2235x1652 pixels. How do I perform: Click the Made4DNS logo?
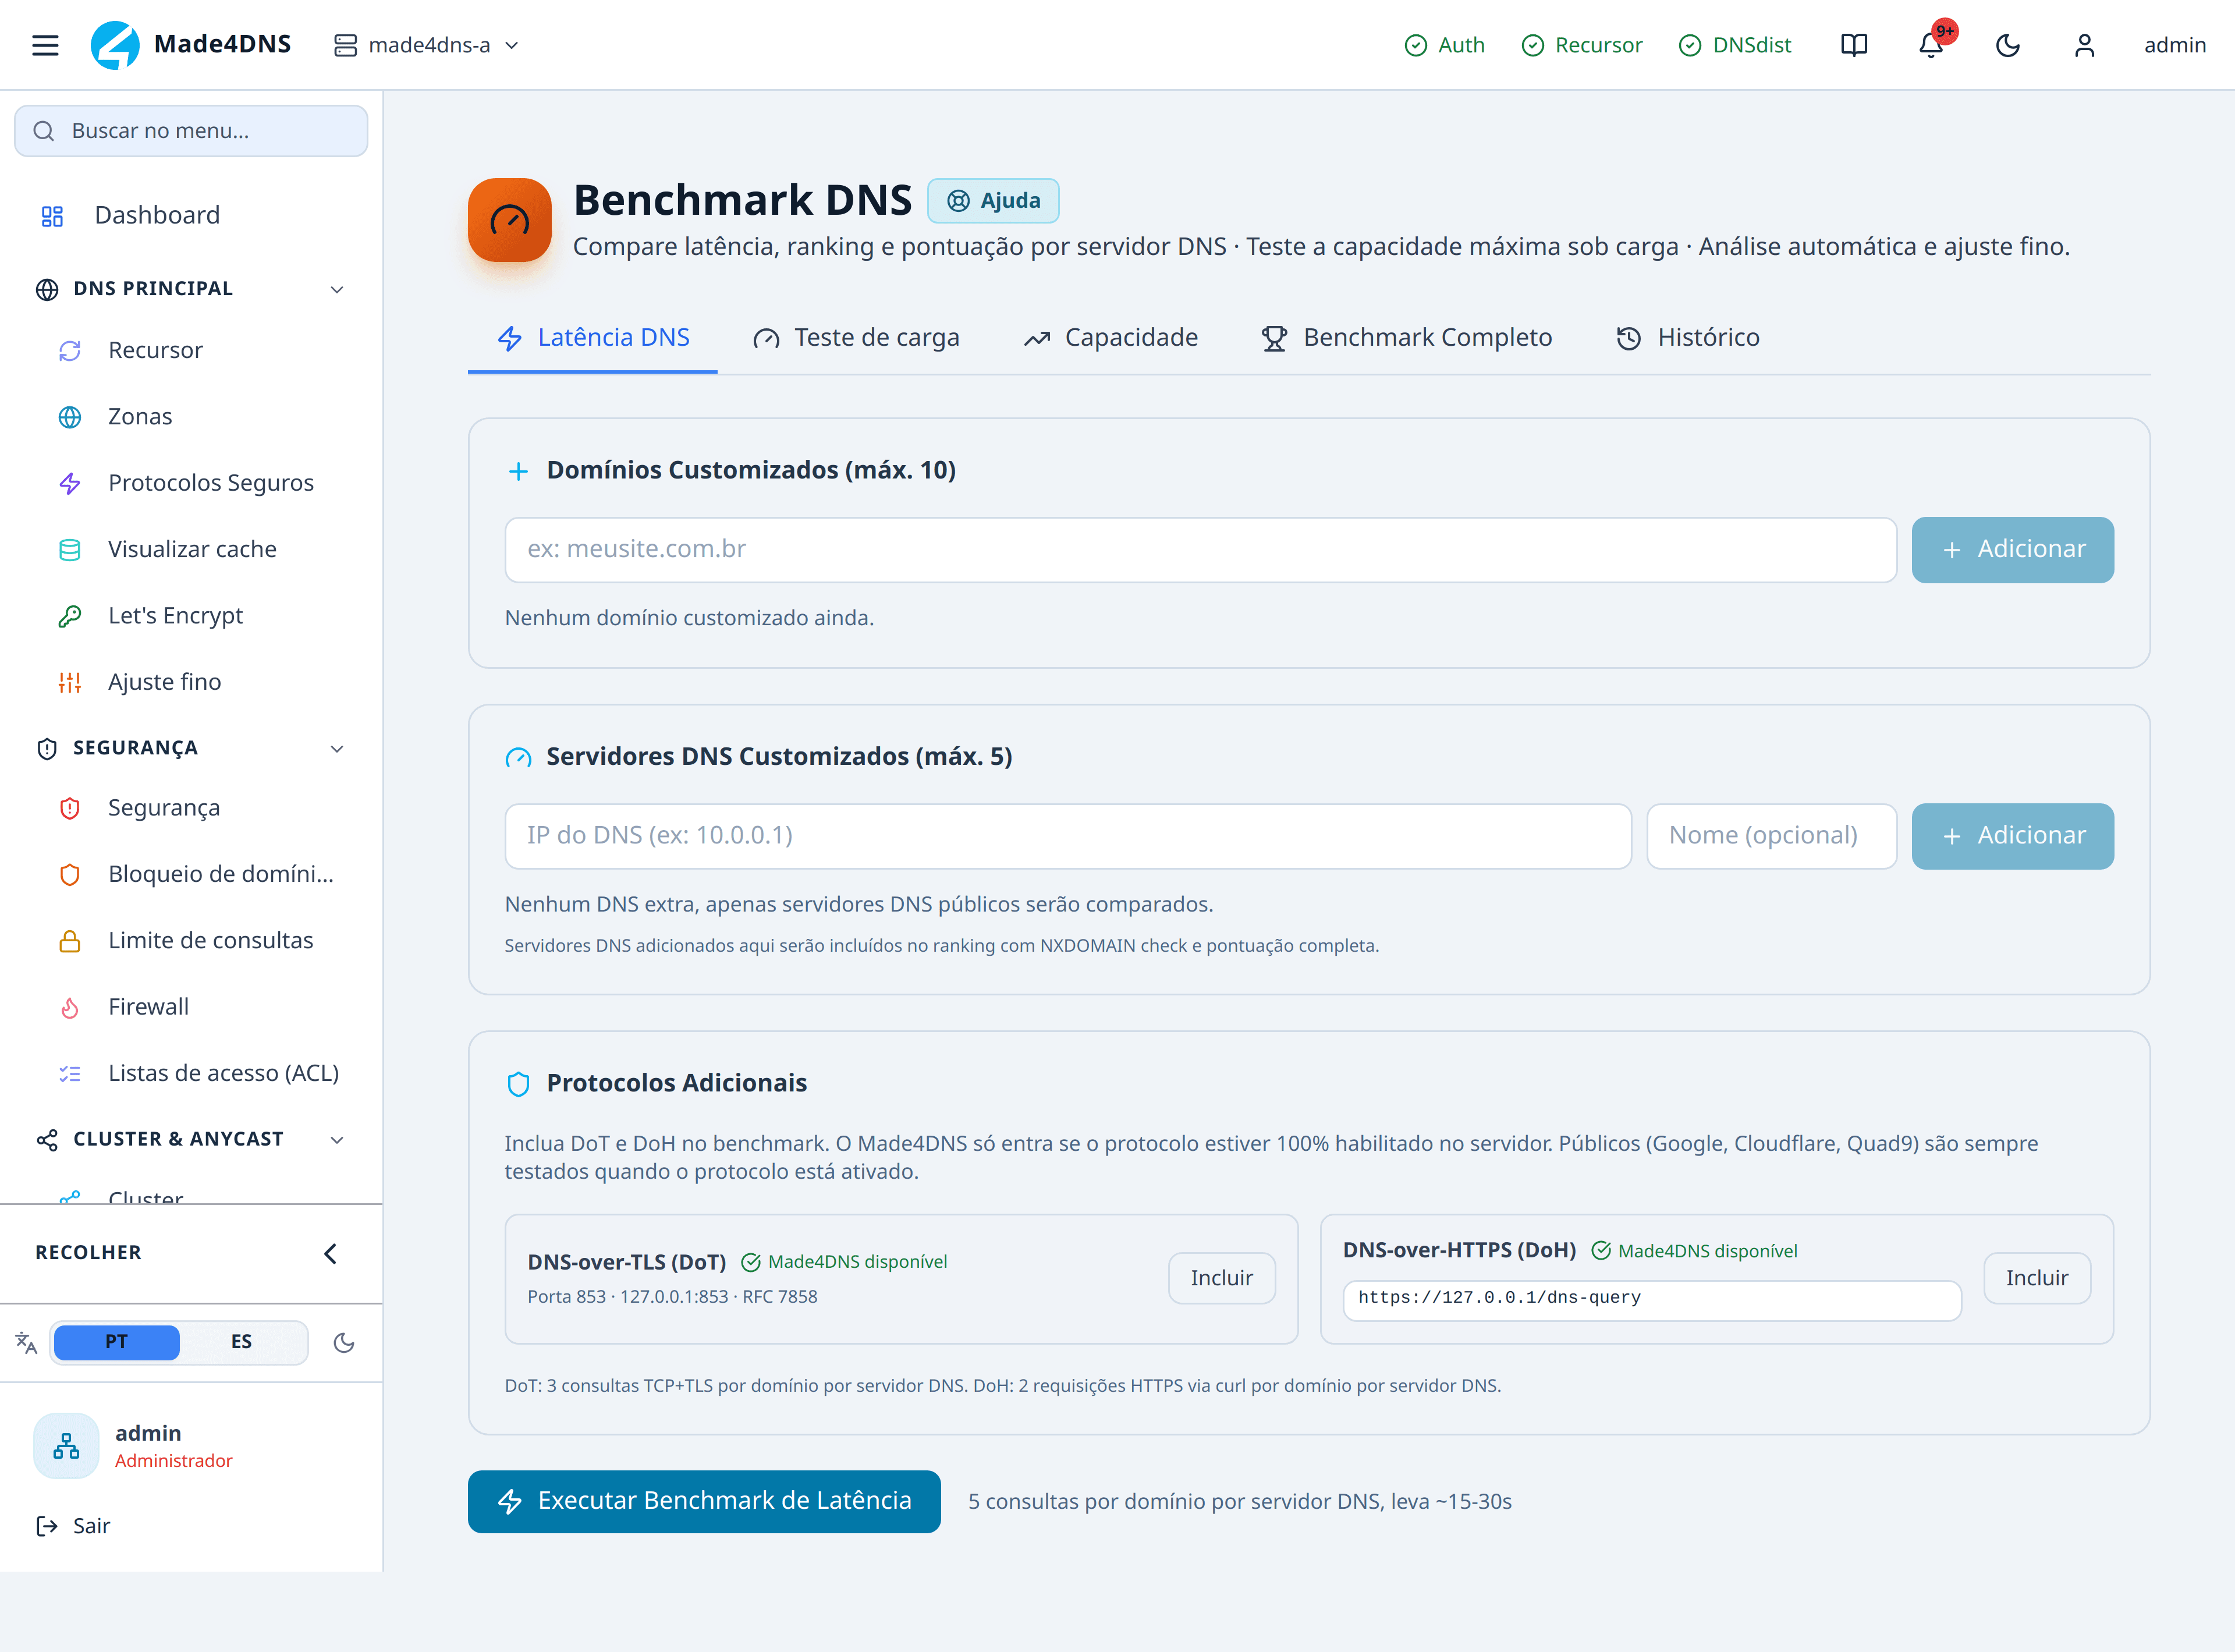click(191, 45)
